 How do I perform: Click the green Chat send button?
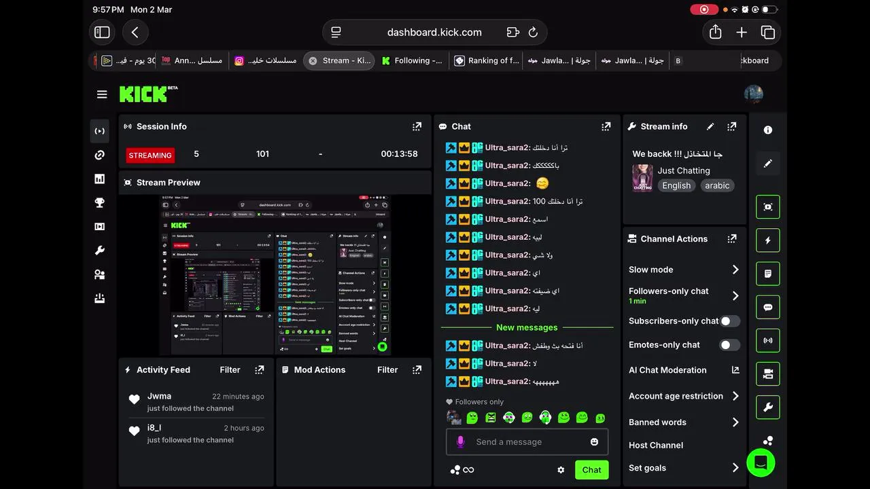point(591,470)
